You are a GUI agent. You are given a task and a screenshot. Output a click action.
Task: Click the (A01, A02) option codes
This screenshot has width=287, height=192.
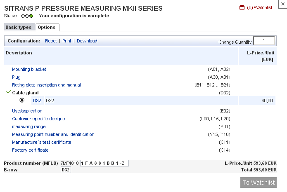point(219,69)
